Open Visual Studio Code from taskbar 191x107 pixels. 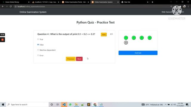click(64, 104)
